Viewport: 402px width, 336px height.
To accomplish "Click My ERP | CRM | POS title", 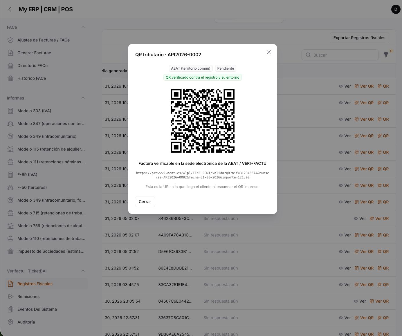I will (46, 9).
